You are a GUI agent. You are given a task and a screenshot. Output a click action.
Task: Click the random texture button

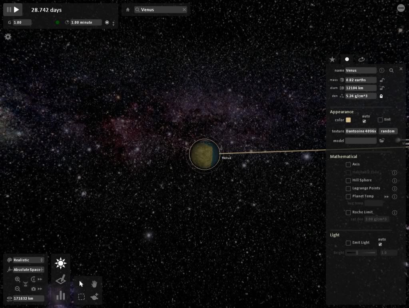coord(388,131)
